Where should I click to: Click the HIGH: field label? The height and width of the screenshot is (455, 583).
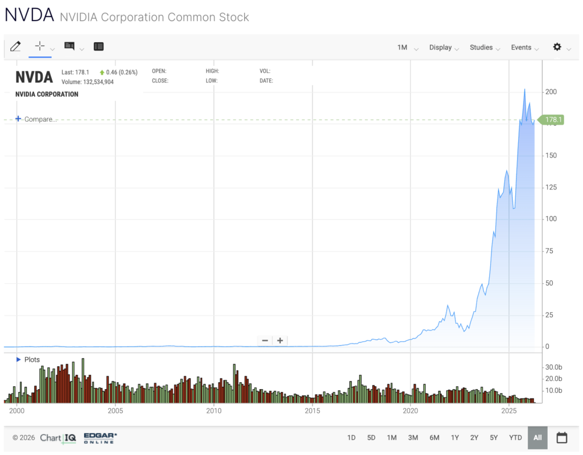tap(212, 71)
